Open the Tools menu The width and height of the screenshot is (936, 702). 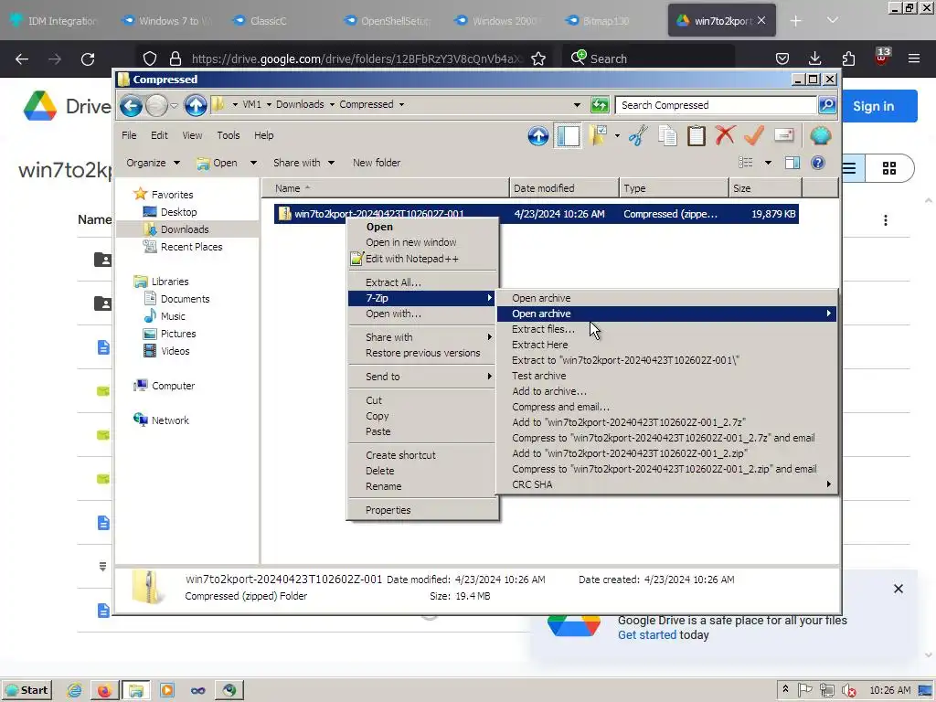pyautogui.click(x=228, y=135)
